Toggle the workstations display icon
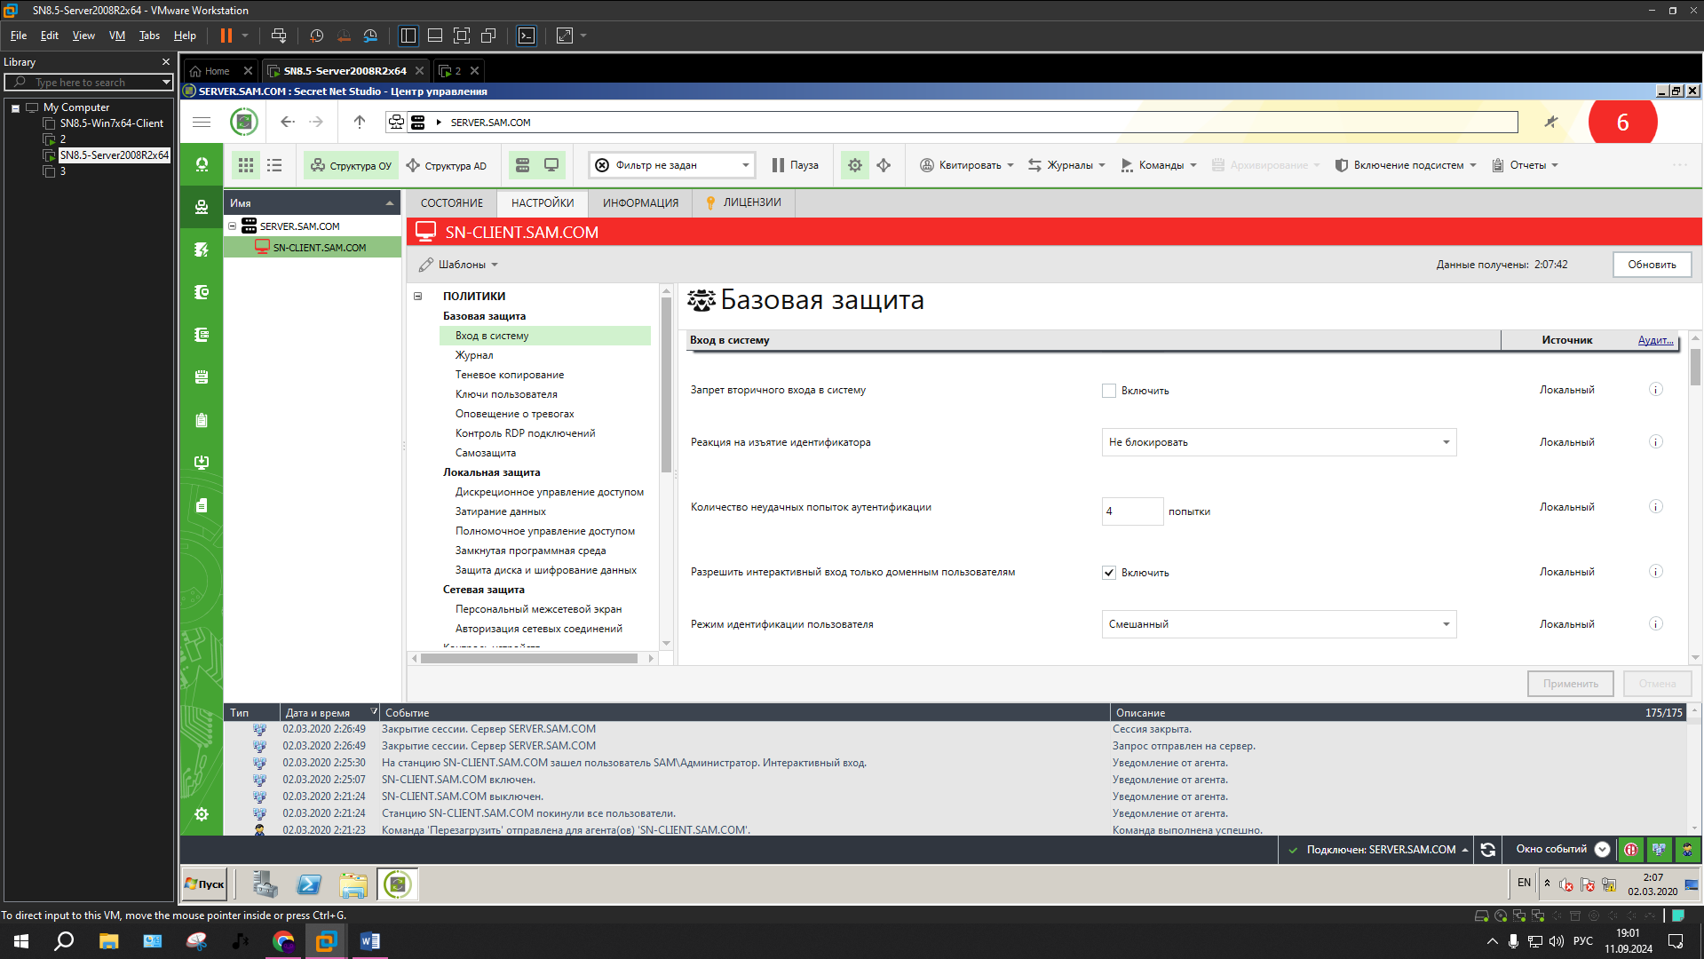 551,165
